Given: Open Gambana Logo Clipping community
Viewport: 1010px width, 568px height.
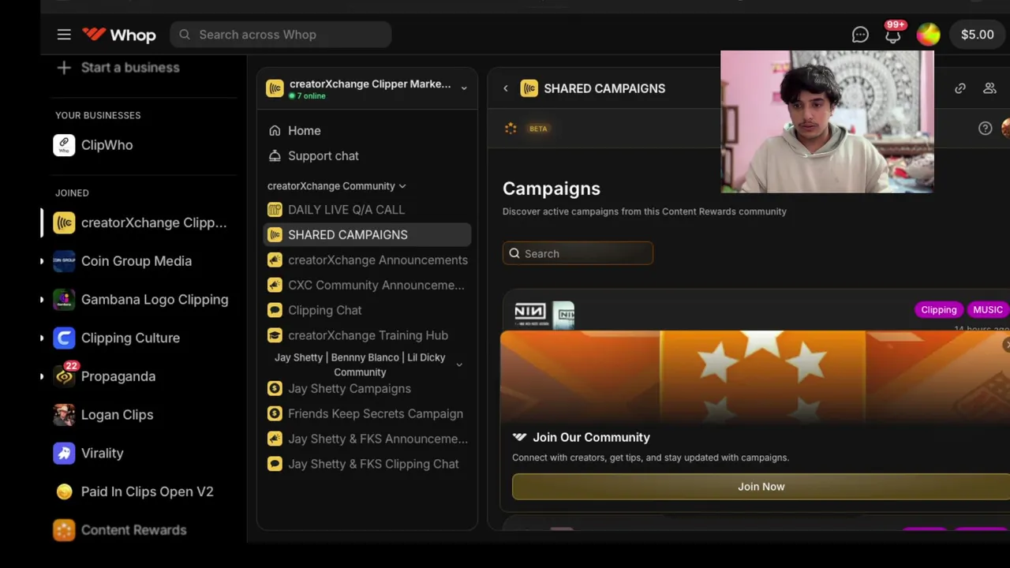Looking at the screenshot, I should tap(141, 300).
